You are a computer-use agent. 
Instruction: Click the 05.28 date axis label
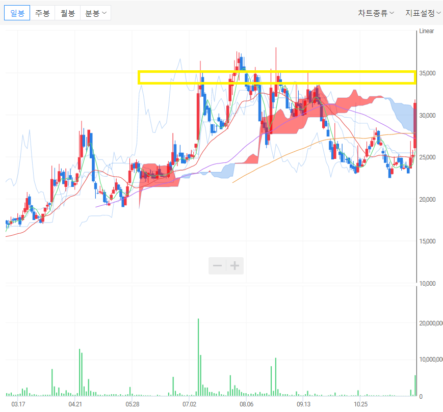click(132, 404)
